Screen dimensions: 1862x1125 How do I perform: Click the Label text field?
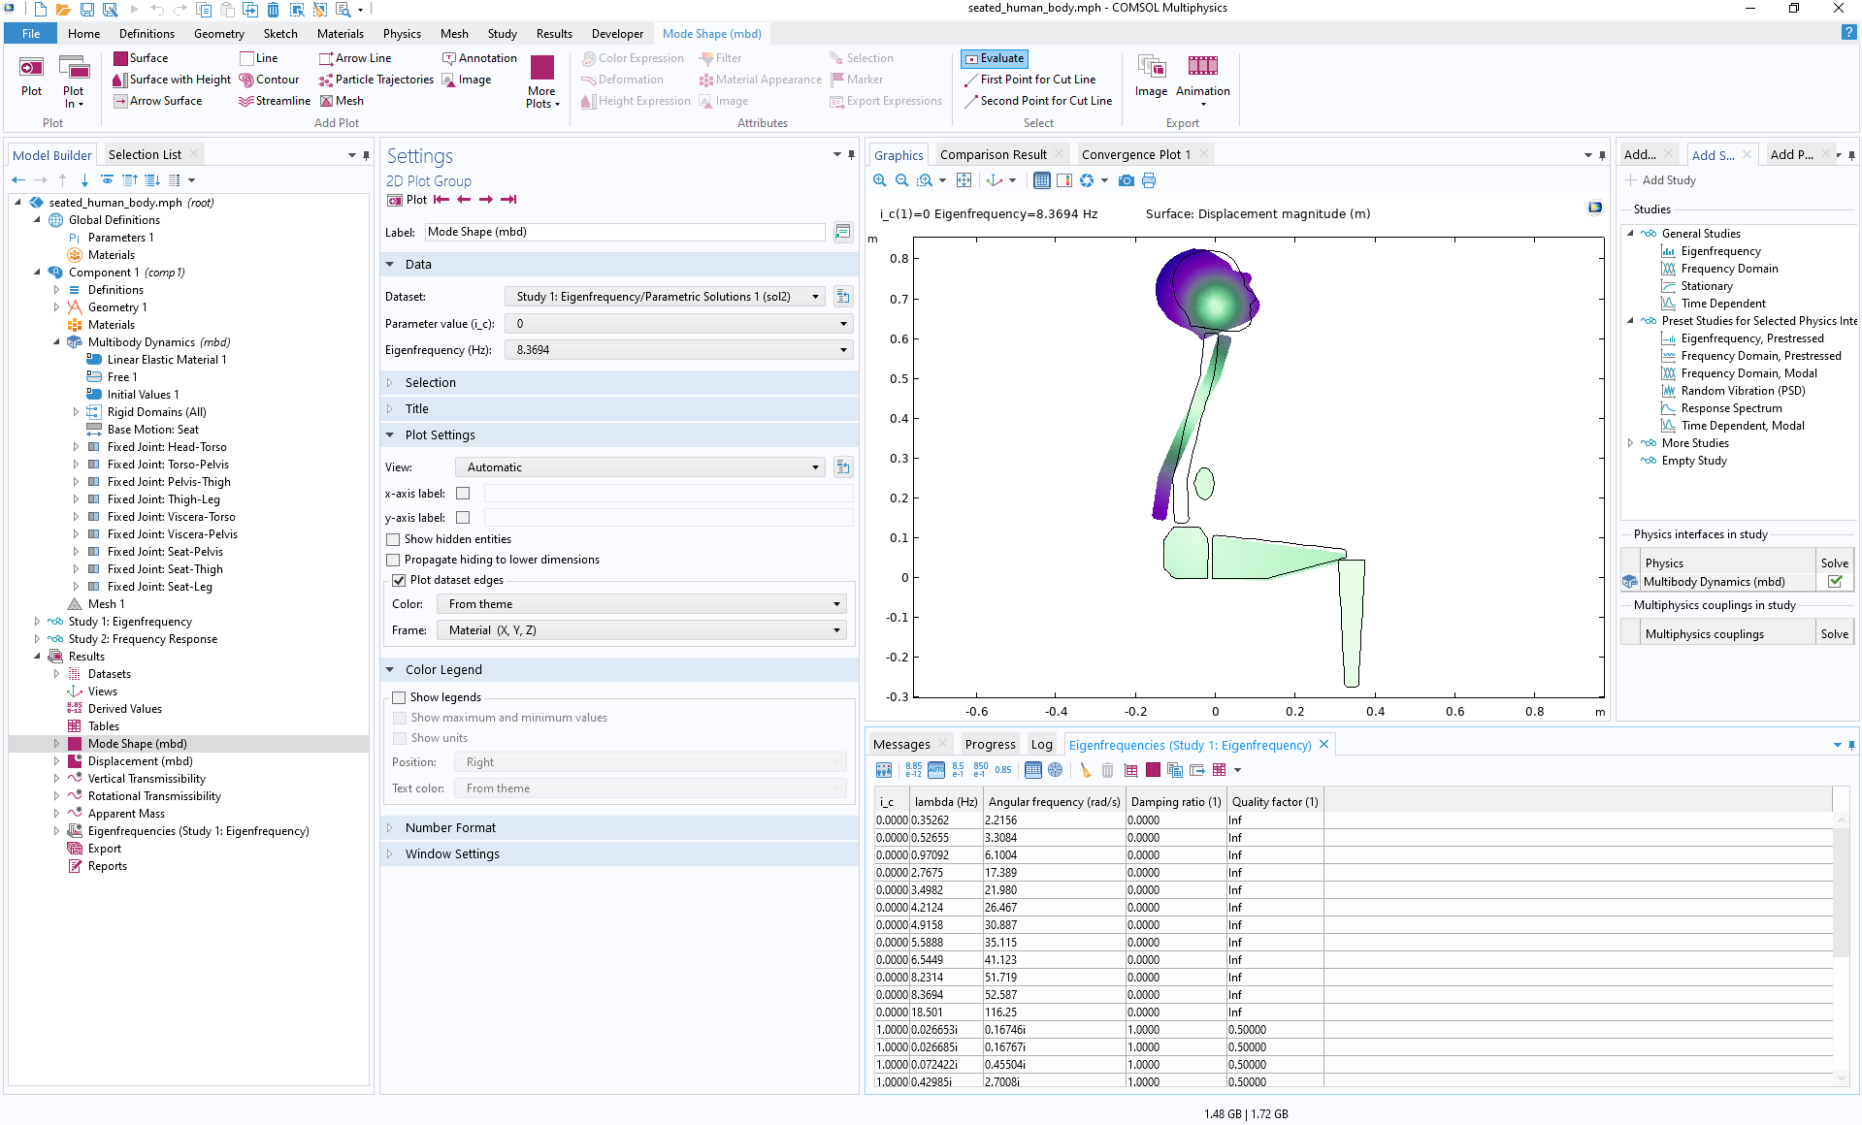[x=625, y=232]
